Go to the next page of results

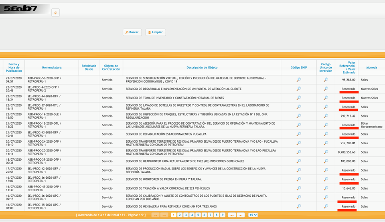232,215
